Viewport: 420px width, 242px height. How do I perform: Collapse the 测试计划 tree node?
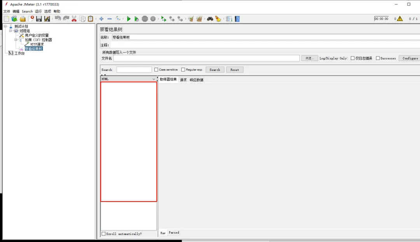pos(5,26)
